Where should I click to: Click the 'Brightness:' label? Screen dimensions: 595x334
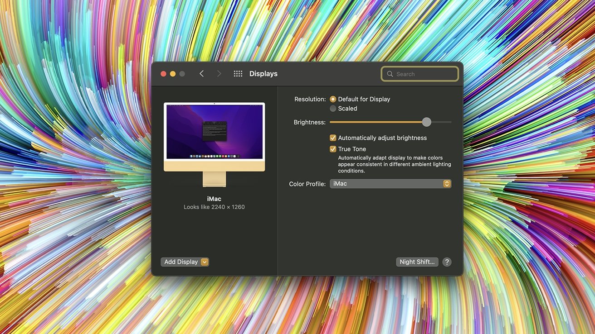point(310,122)
